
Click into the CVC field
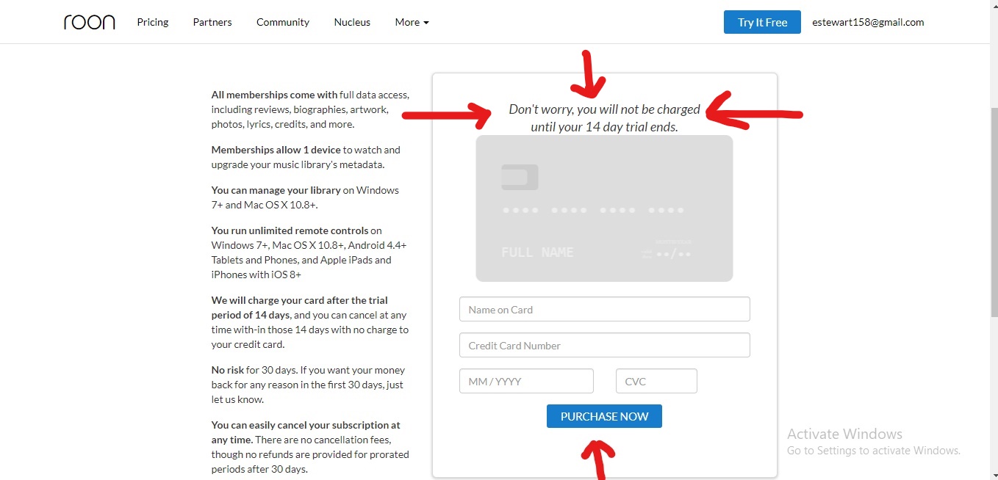(656, 381)
